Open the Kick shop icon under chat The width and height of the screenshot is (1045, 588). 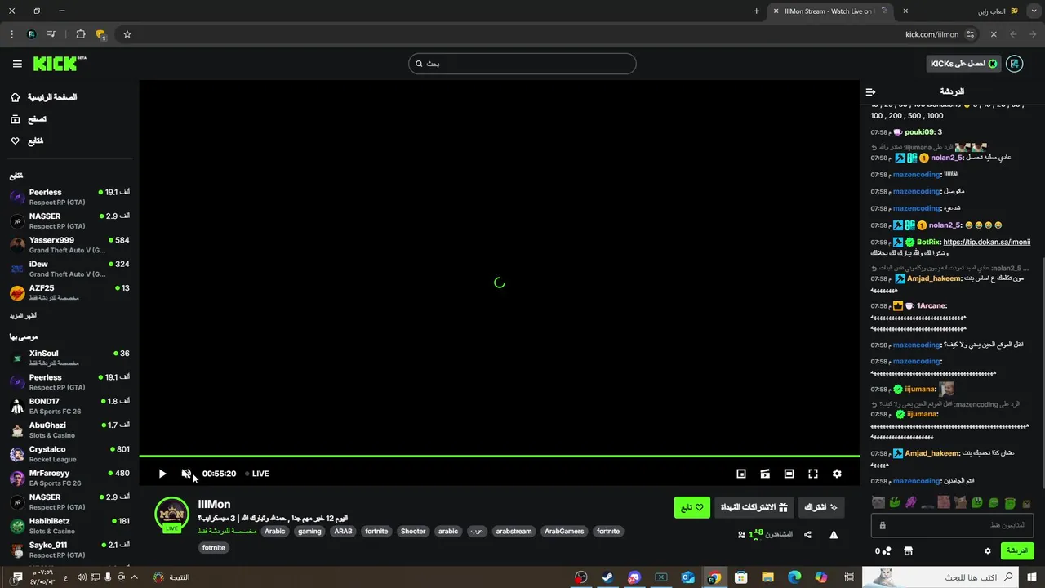tap(908, 551)
